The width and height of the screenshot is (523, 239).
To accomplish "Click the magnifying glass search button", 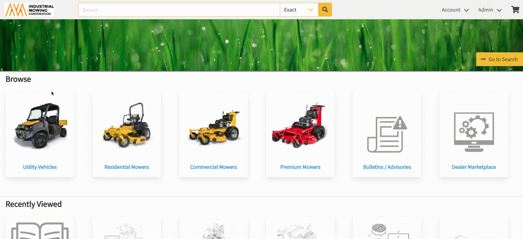I will pos(325,10).
